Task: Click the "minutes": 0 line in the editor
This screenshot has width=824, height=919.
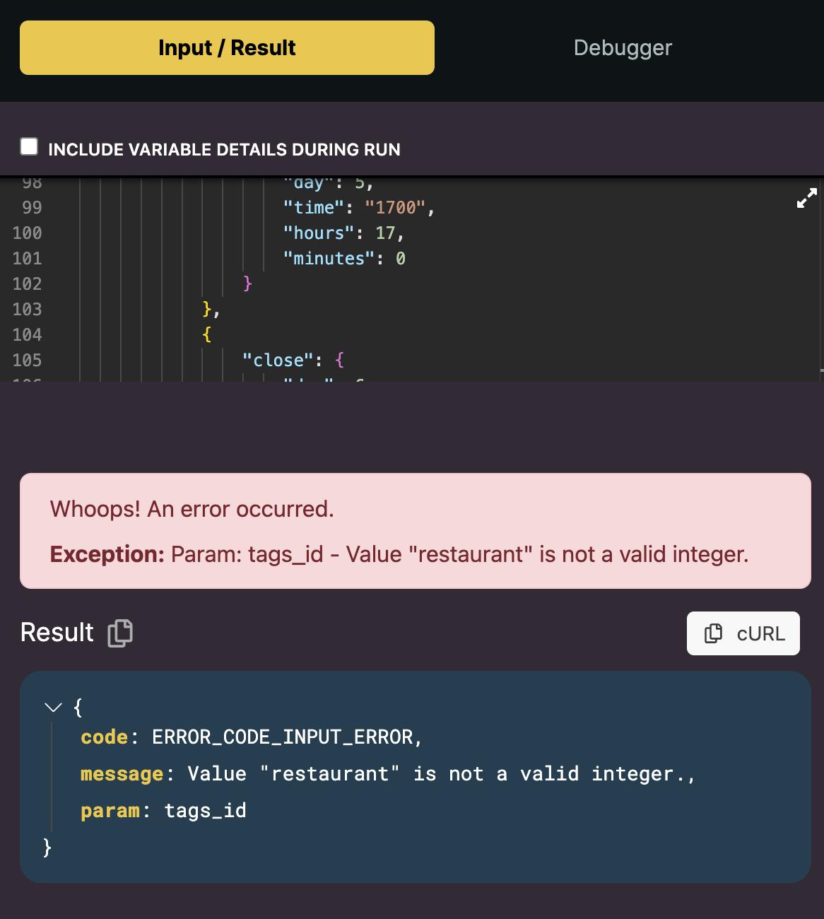Action: (344, 258)
